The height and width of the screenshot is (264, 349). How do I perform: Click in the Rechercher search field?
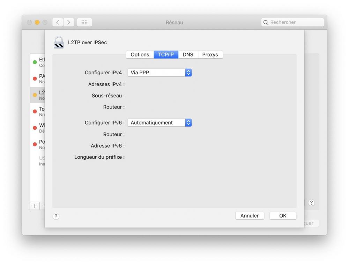pyautogui.click(x=292, y=22)
